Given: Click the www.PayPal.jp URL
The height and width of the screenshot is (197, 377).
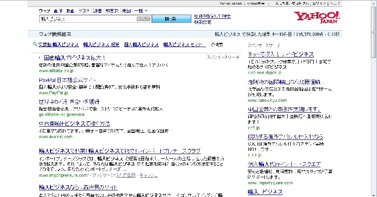Looking at the screenshot, I should click(x=53, y=92).
